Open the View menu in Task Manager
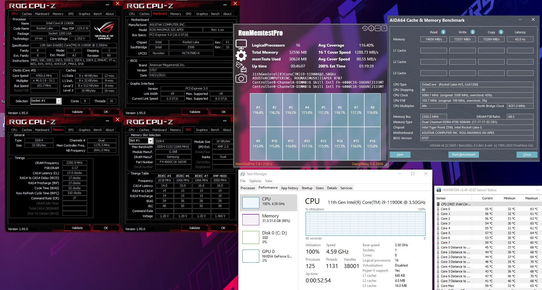The width and height of the screenshot is (542, 290). tap(269, 181)
